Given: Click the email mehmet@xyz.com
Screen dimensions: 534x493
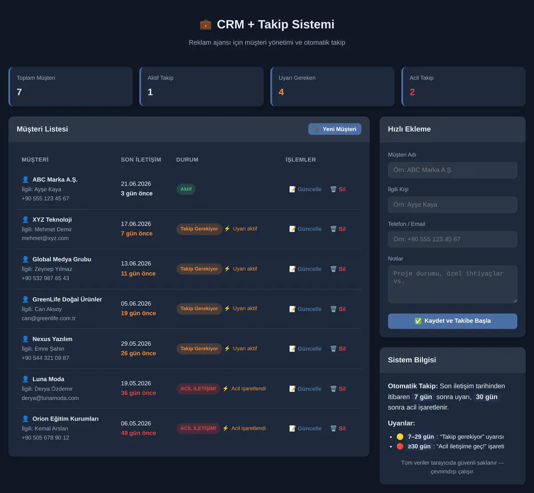Looking at the screenshot, I should 45,238.
